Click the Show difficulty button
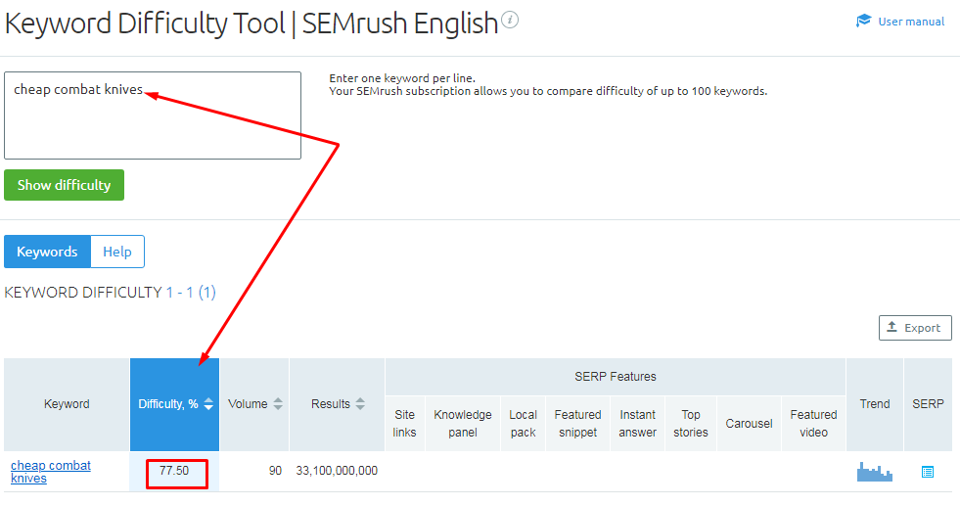Viewport: 960px width, 506px height. [x=65, y=185]
